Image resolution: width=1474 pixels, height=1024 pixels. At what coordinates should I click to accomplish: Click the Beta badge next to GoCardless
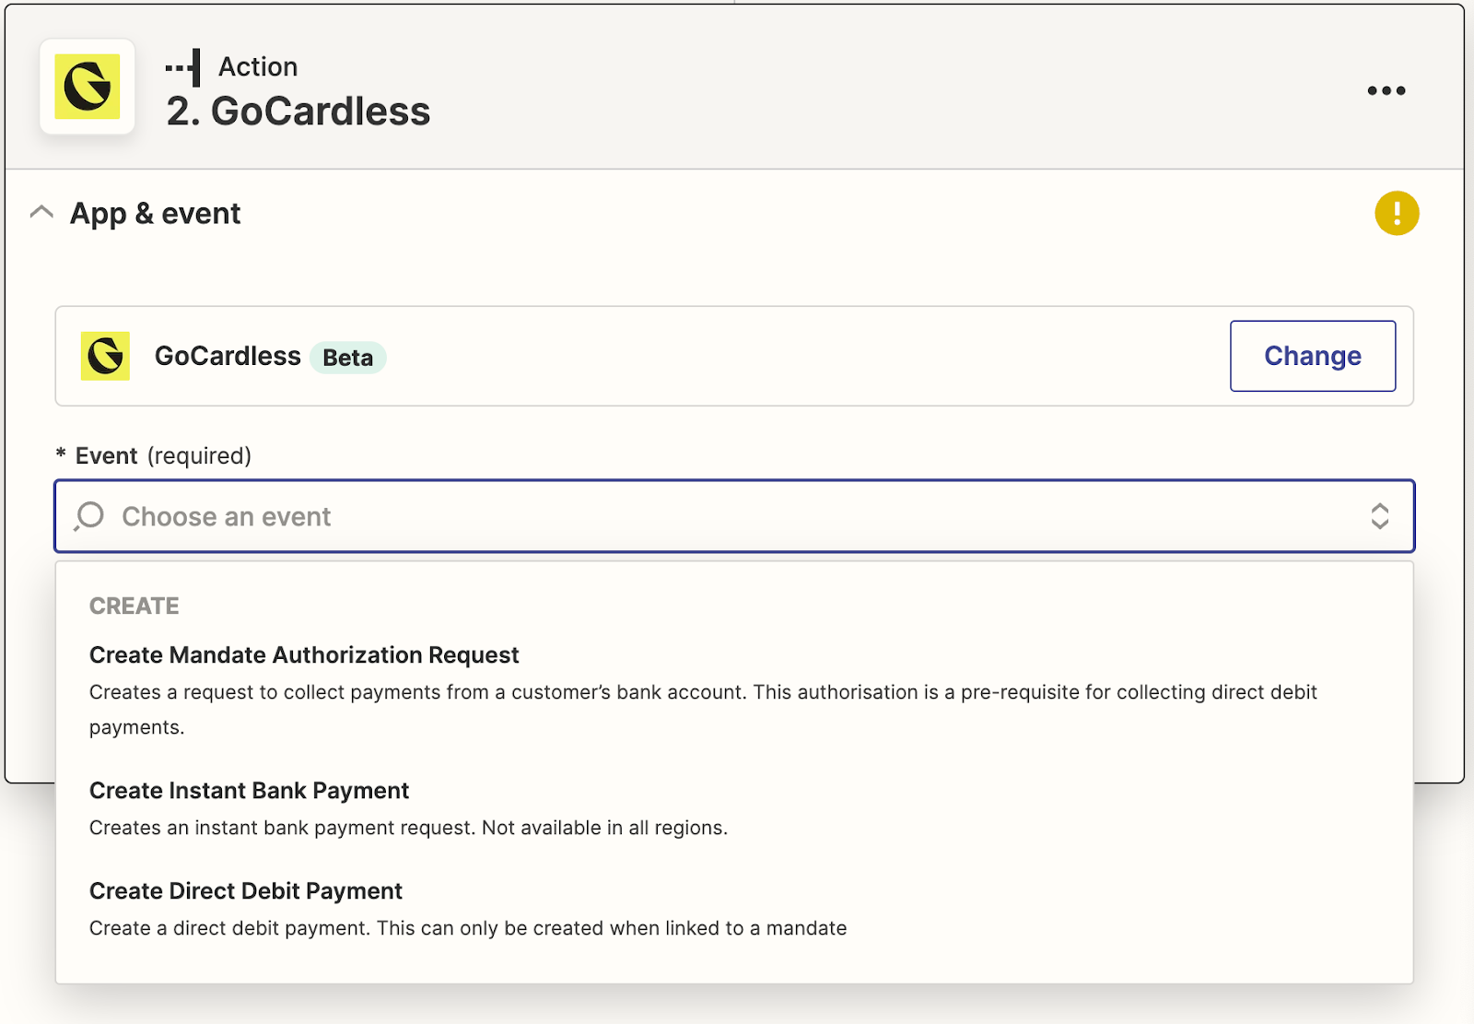pyautogui.click(x=347, y=358)
